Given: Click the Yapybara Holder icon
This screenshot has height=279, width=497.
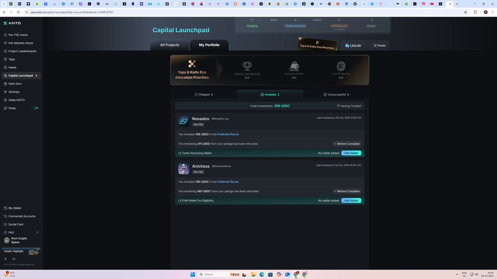Looking at the screenshot, I should pos(294,66).
